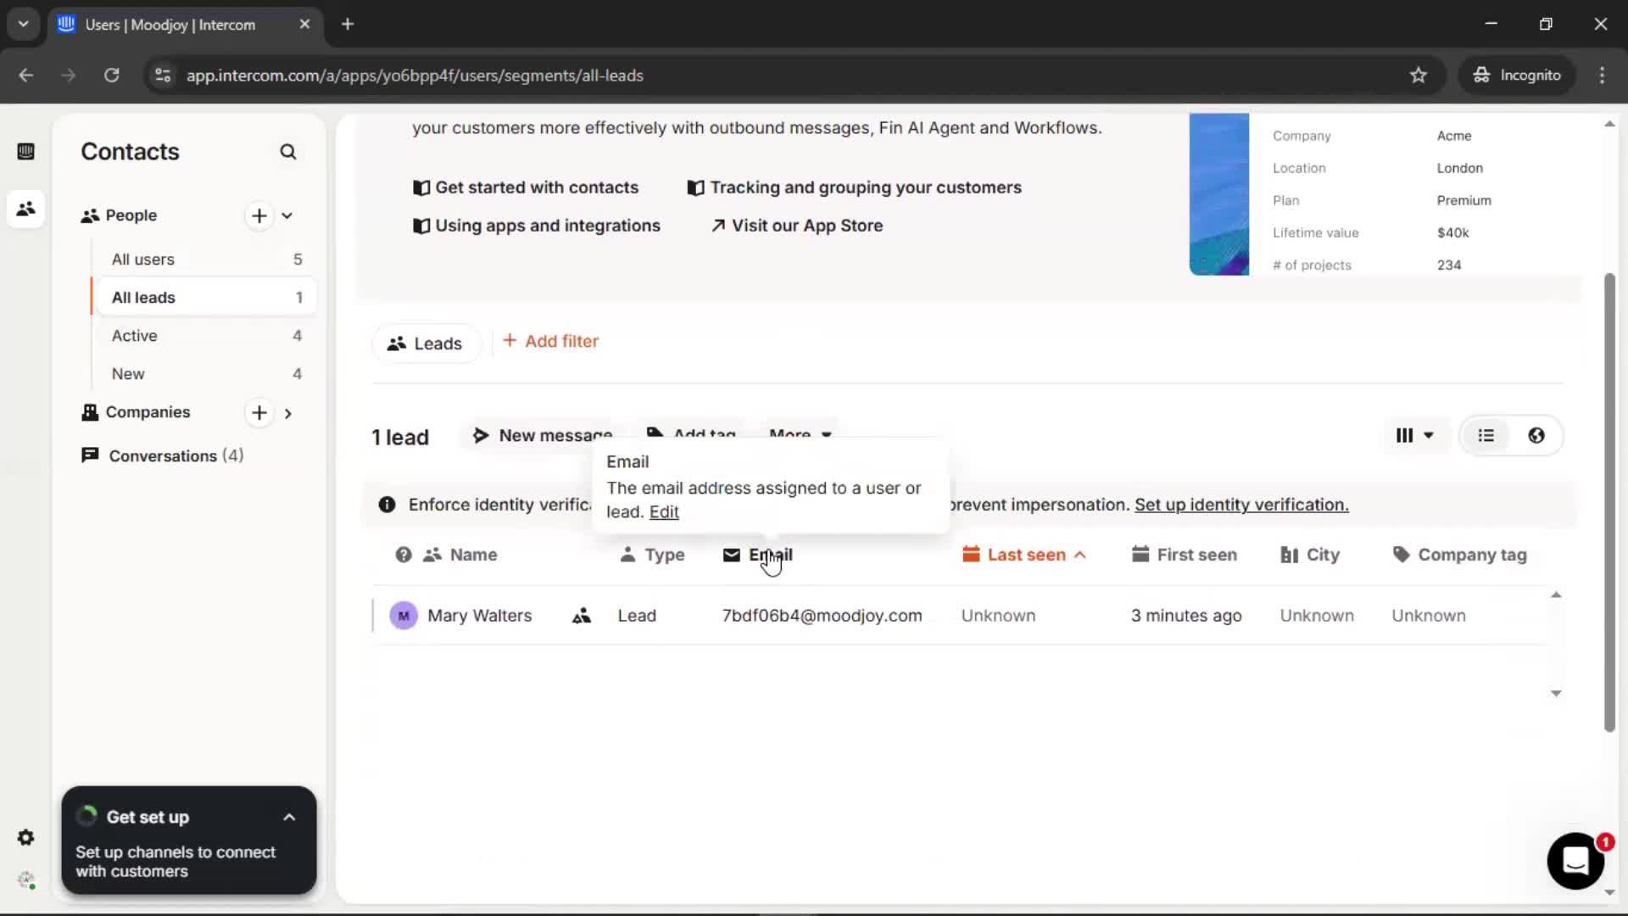
Task: Sort by Type column header
Action: coord(652,555)
